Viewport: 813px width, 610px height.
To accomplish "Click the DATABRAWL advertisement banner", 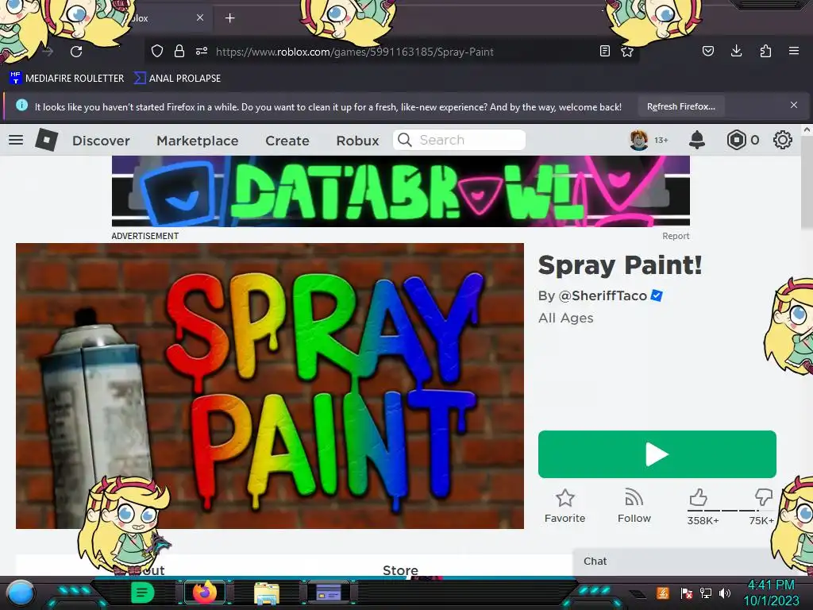I will point(401,191).
